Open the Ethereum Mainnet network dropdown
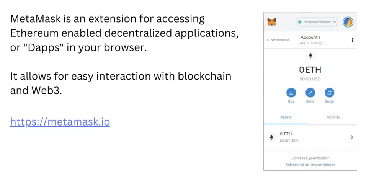Viewport: 392px width, 181px height. click(x=317, y=22)
